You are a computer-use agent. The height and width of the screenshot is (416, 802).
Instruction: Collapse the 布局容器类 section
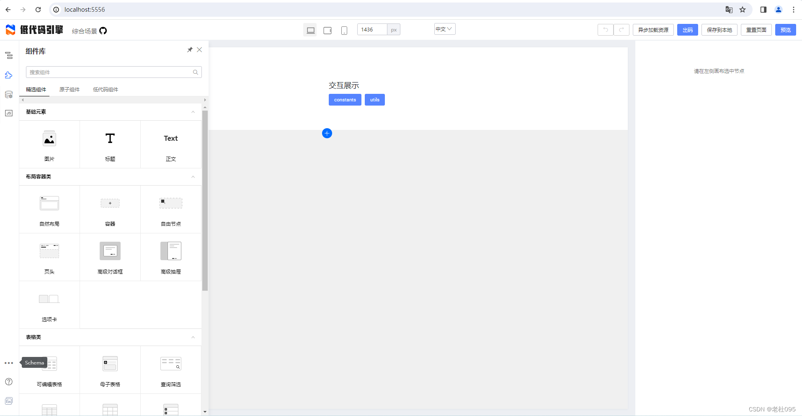[x=193, y=177]
